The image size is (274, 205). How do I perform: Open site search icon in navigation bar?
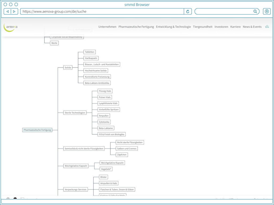click(x=267, y=27)
